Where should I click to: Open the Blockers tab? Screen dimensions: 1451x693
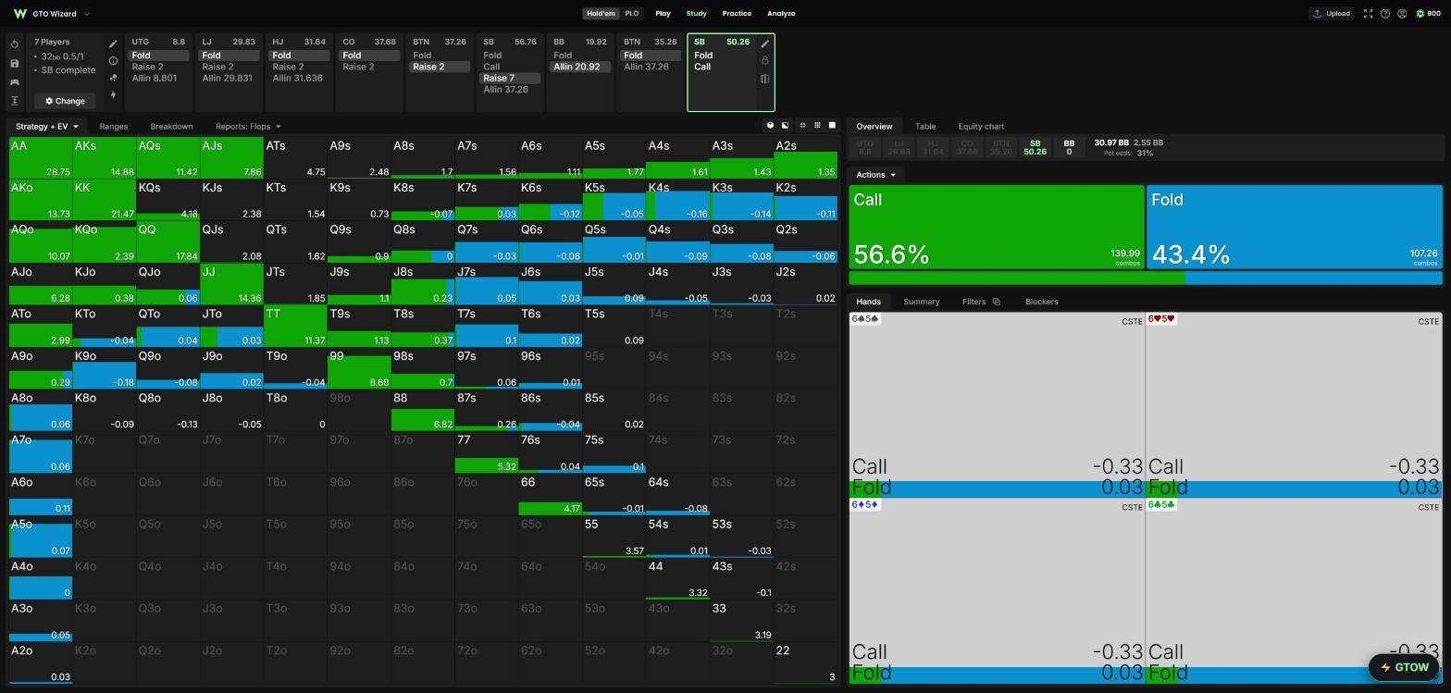(x=1041, y=302)
